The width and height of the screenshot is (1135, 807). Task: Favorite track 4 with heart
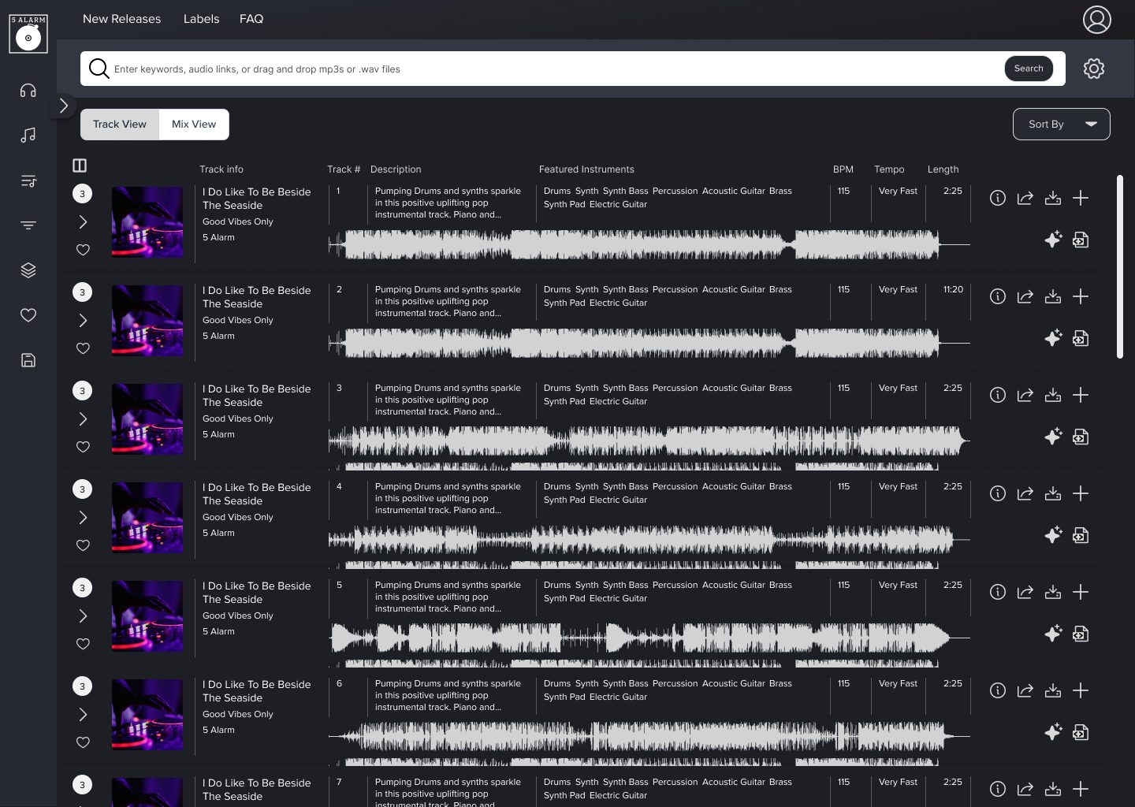point(83,545)
